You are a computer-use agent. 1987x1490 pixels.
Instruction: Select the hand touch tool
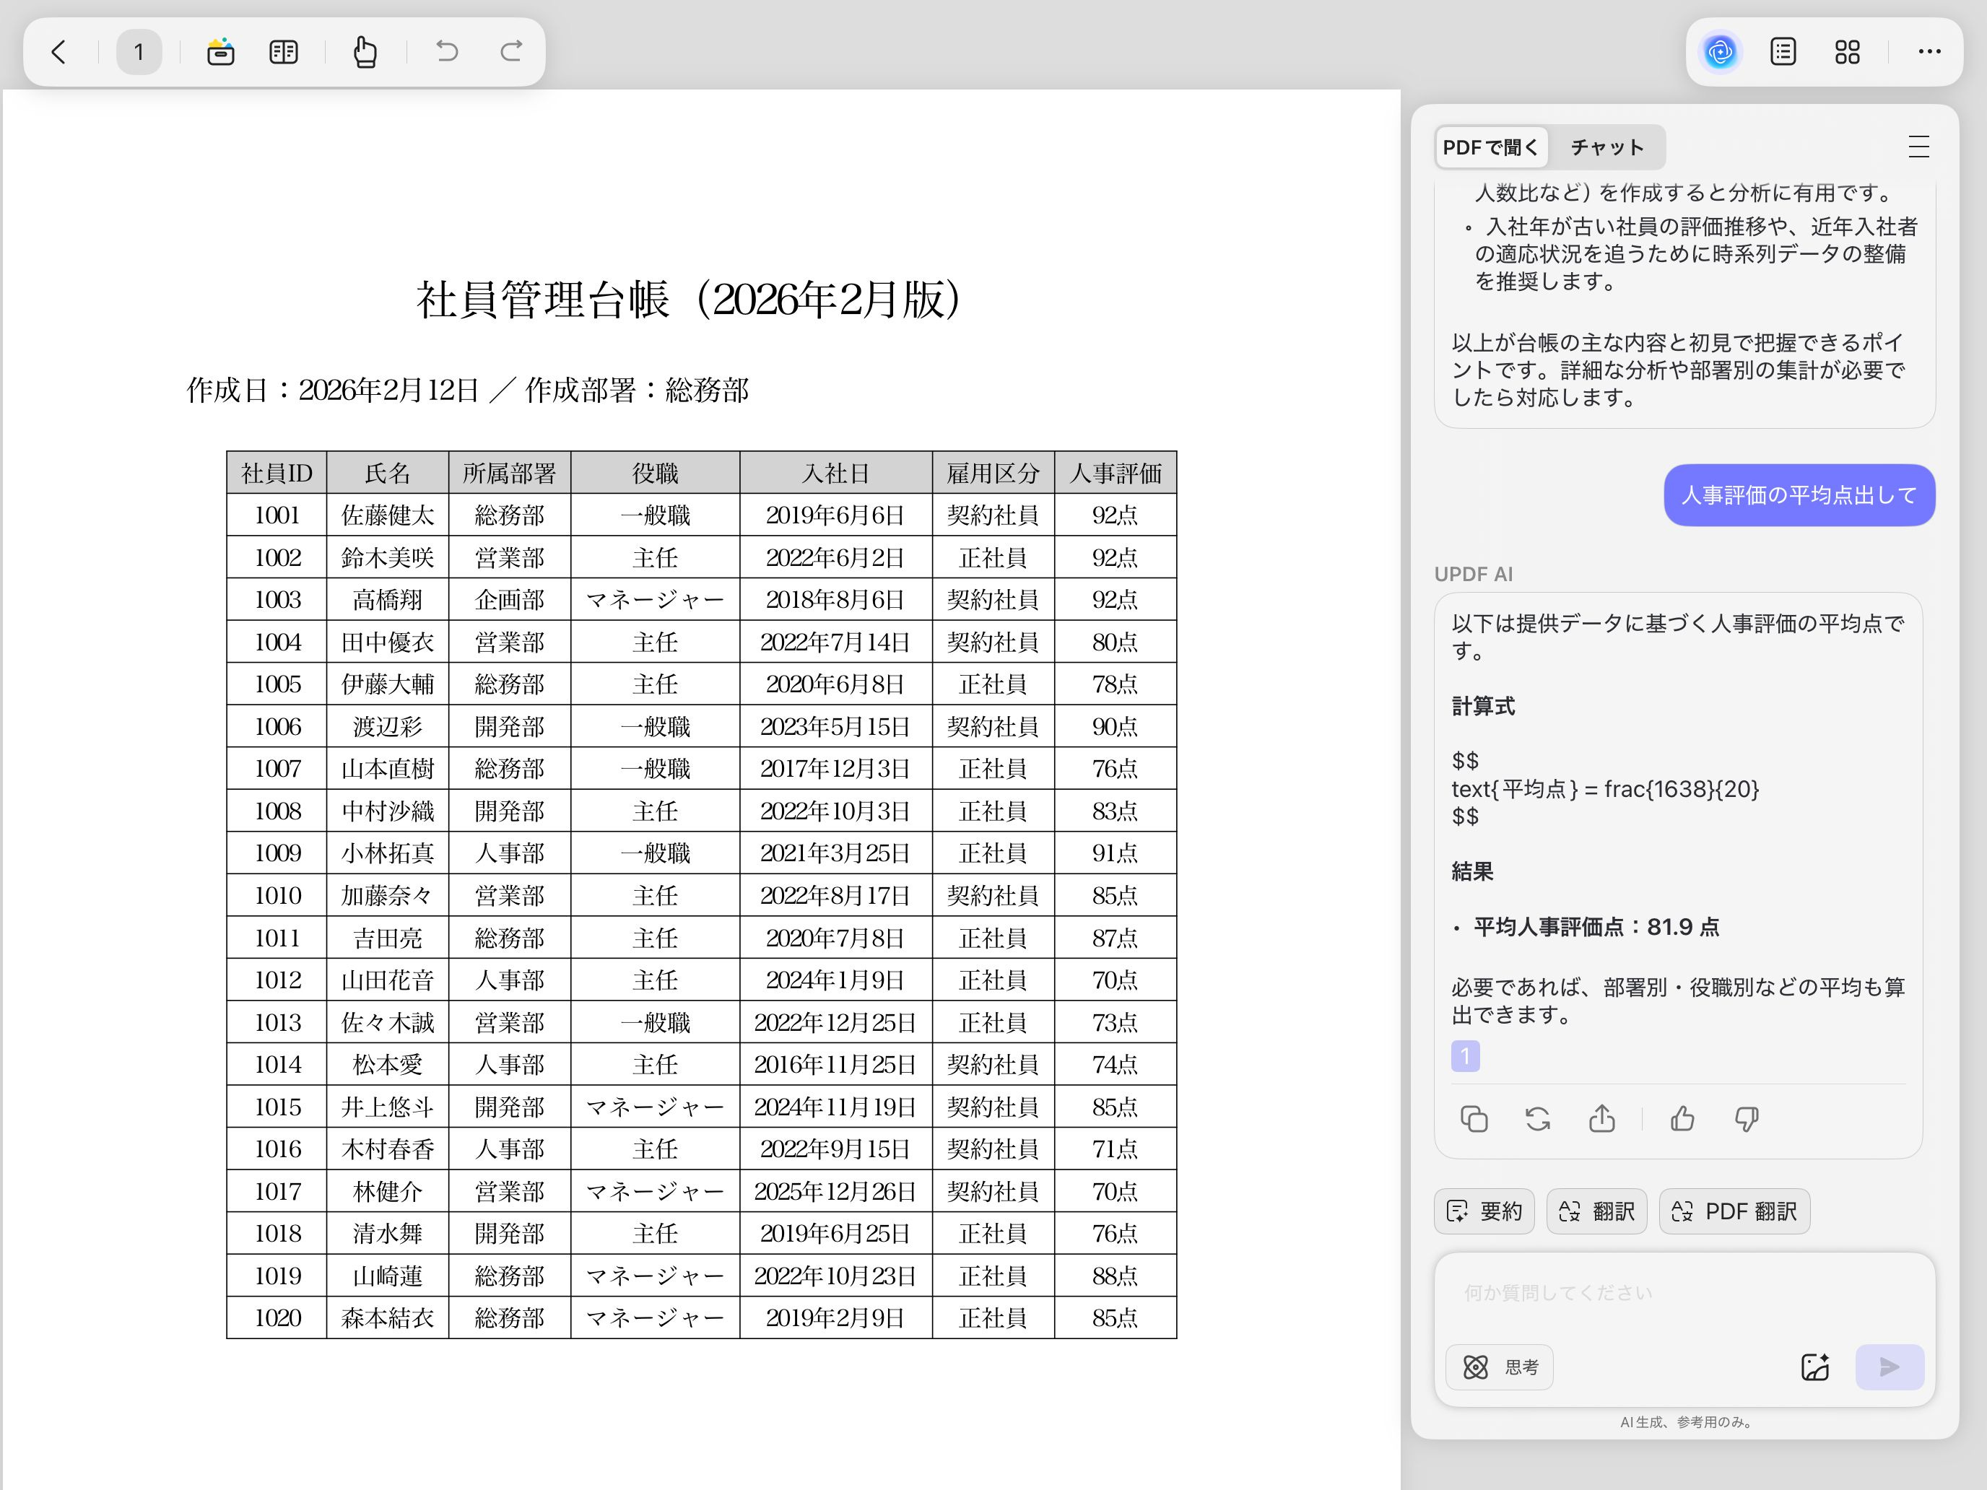tap(365, 52)
